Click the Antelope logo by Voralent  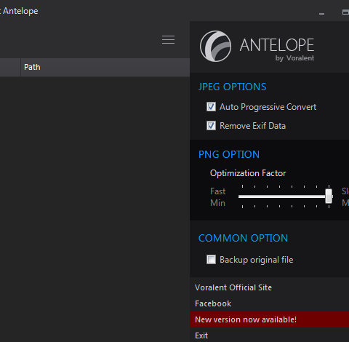point(257,46)
